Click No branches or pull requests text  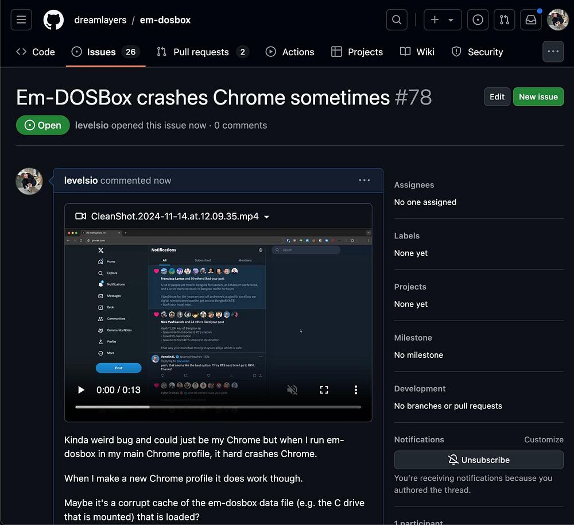coord(448,406)
